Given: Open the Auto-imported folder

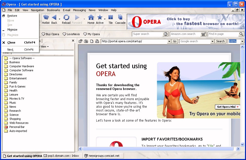Looking at the screenshot, I should click(15, 131).
